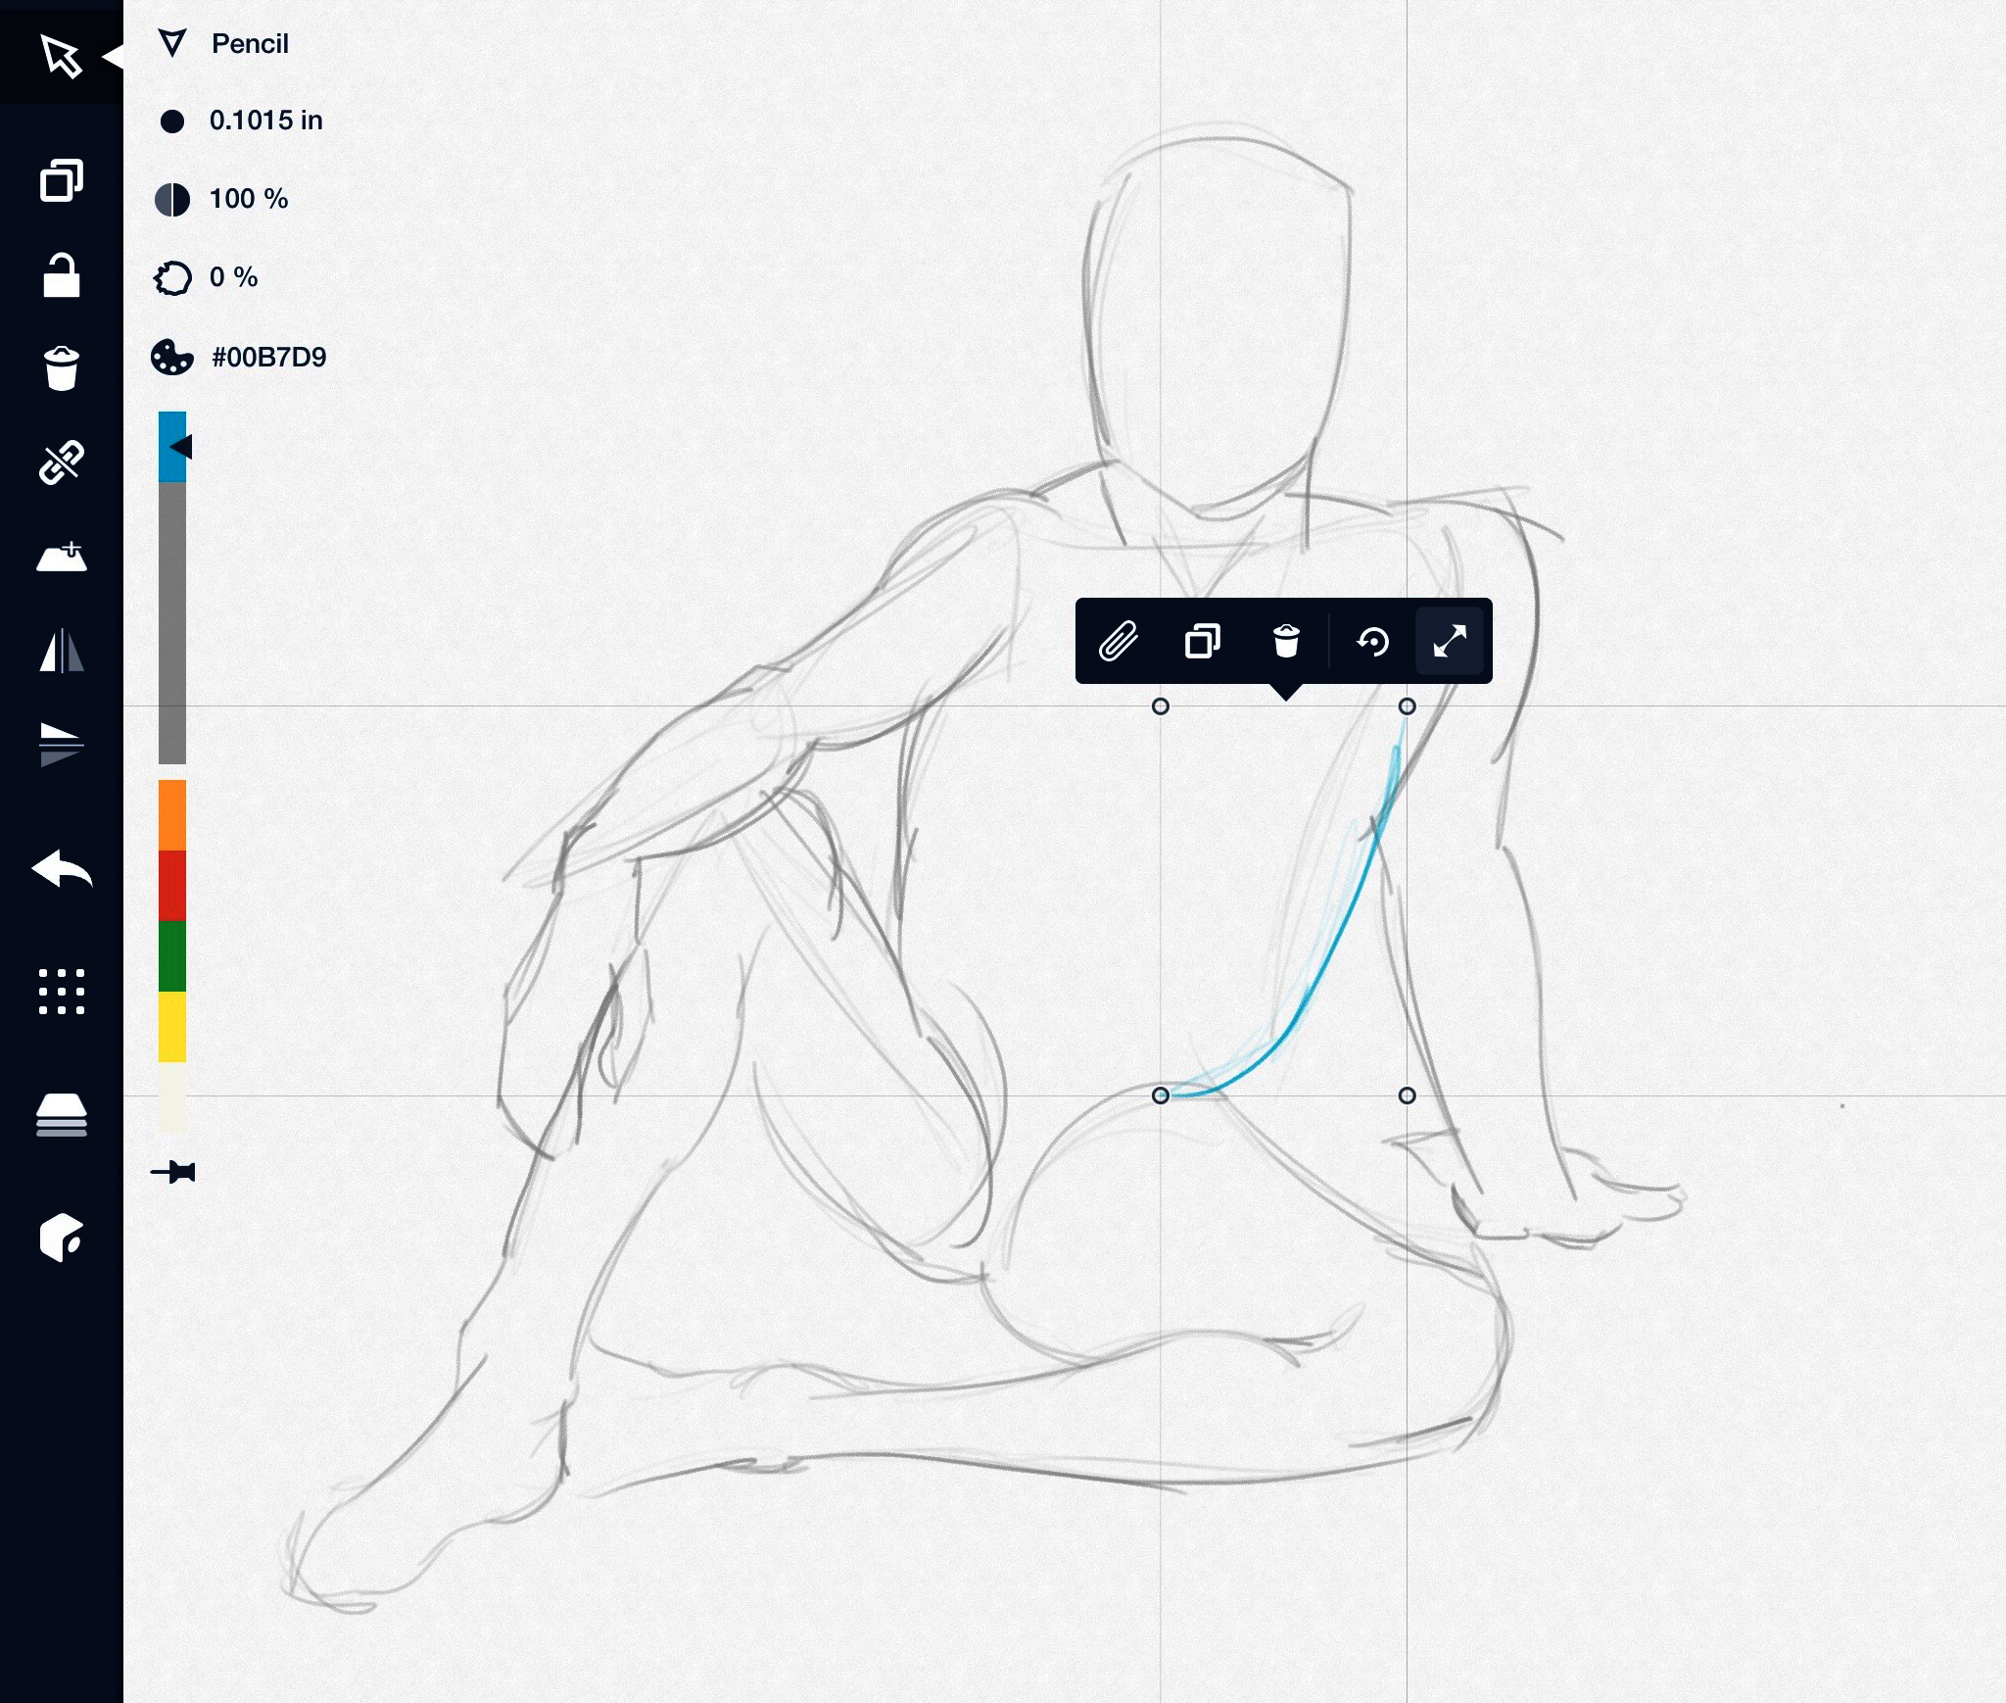Click the smoothing blob icon
Viewport: 2006px width, 1703px height.
pyautogui.click(x=172, y=277)
